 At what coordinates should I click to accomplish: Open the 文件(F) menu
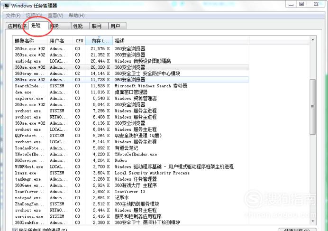13,16
